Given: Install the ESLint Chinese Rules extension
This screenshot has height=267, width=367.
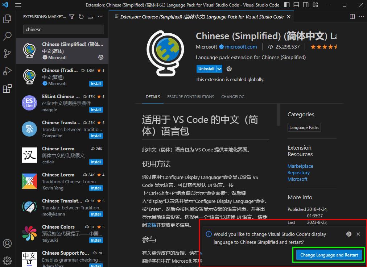Looking at the screenshot, I should (x=96, y=110).
